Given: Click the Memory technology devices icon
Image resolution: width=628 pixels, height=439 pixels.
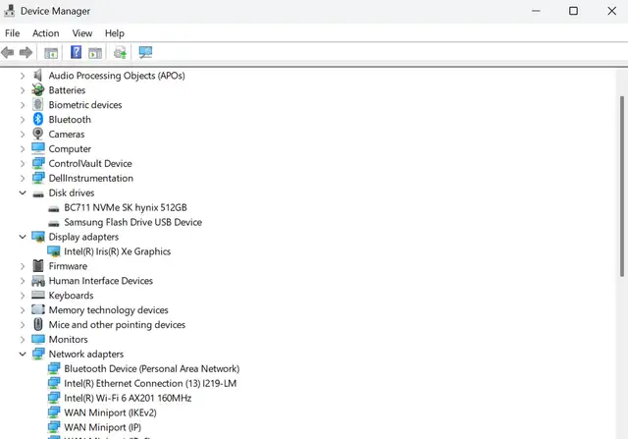Looking at the screenshot, I should tap(38, 309).
